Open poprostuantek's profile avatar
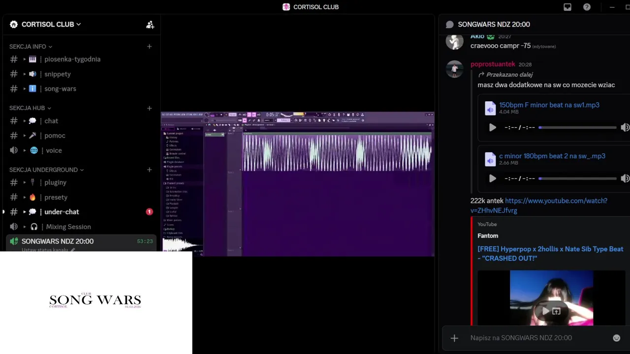Viewport: 630px width, 354px height. [454, 69]
